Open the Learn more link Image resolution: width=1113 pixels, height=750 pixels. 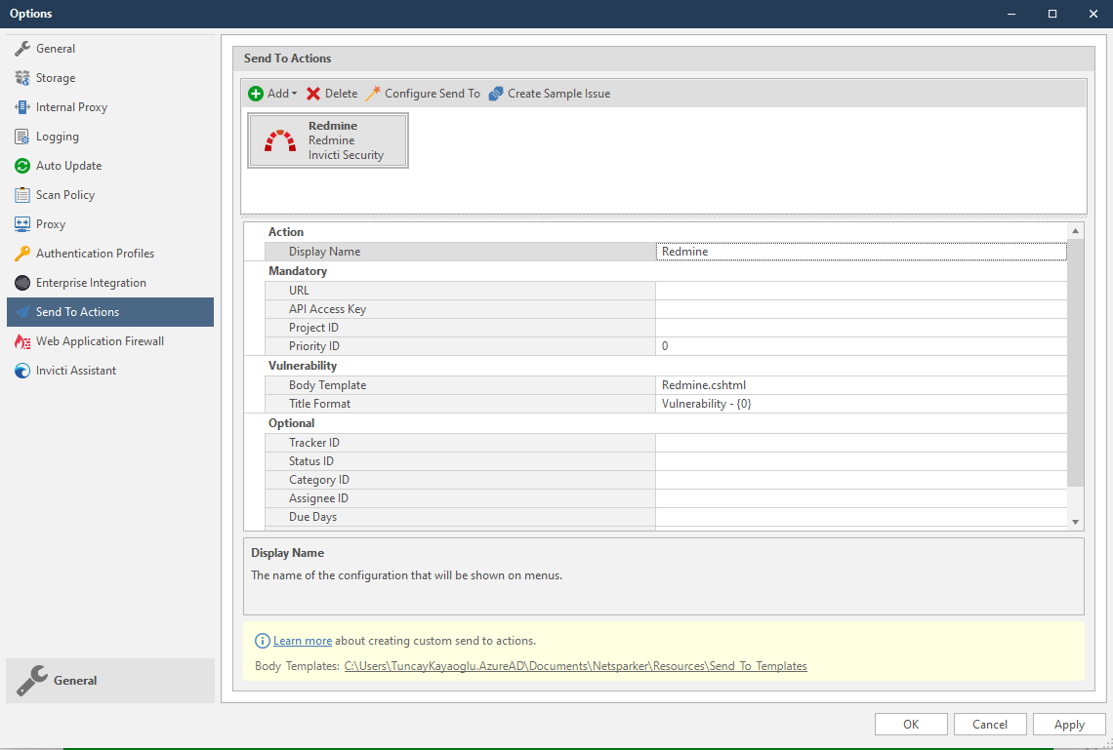click(303, 641)
